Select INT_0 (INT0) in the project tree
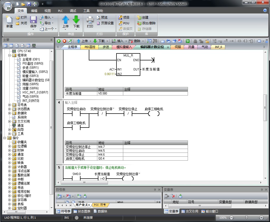 31,101
